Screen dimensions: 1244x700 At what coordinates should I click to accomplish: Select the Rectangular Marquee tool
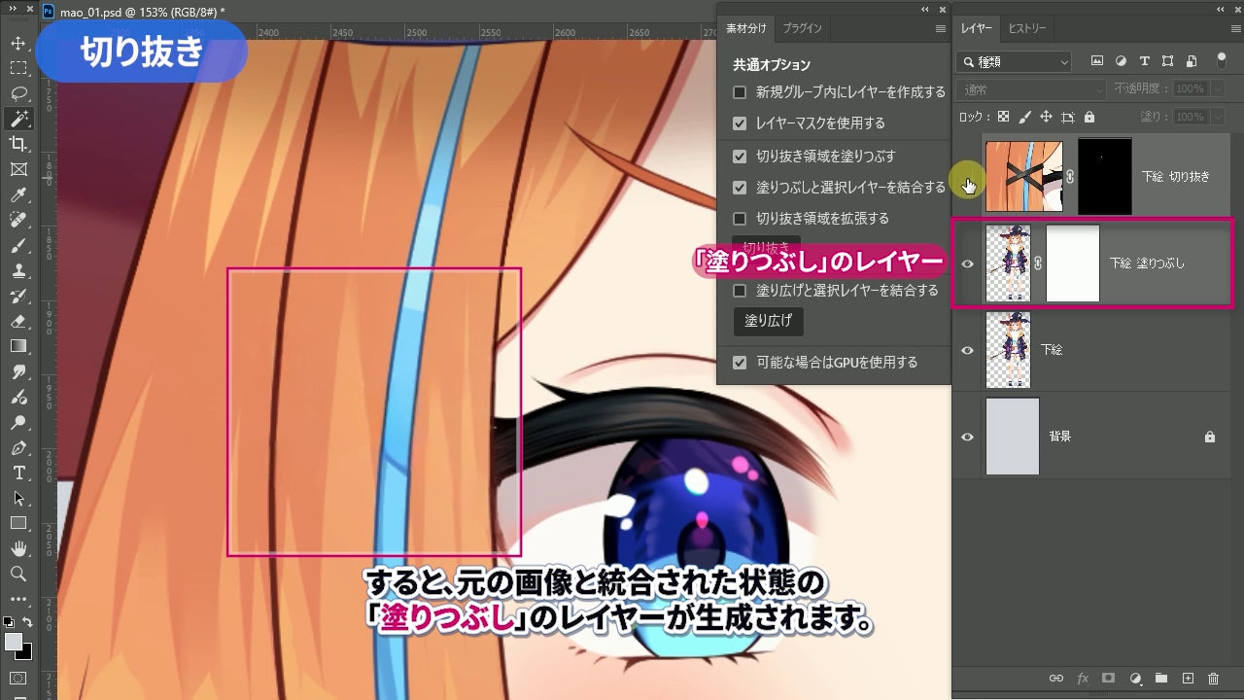pos(18,69)
